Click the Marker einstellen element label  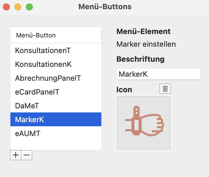tap(146, 44)
